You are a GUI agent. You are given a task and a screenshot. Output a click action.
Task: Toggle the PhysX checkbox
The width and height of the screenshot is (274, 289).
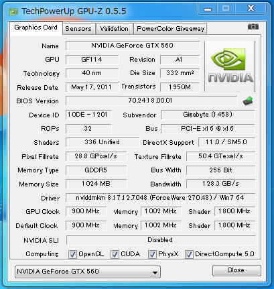pos(152,254)
